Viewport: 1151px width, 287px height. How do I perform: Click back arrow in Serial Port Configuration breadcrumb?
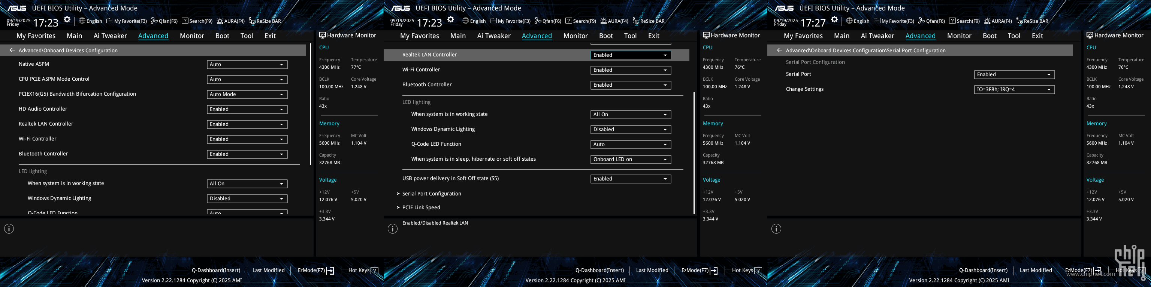(780, 50)
